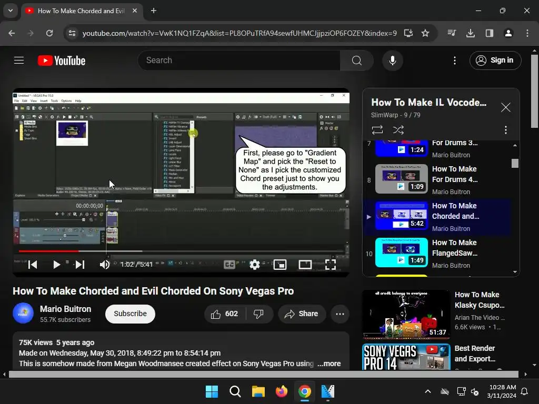This screenshot has height=404, width=539.
Task: Open Mario Buitron channel avatar
Action: 23,314
